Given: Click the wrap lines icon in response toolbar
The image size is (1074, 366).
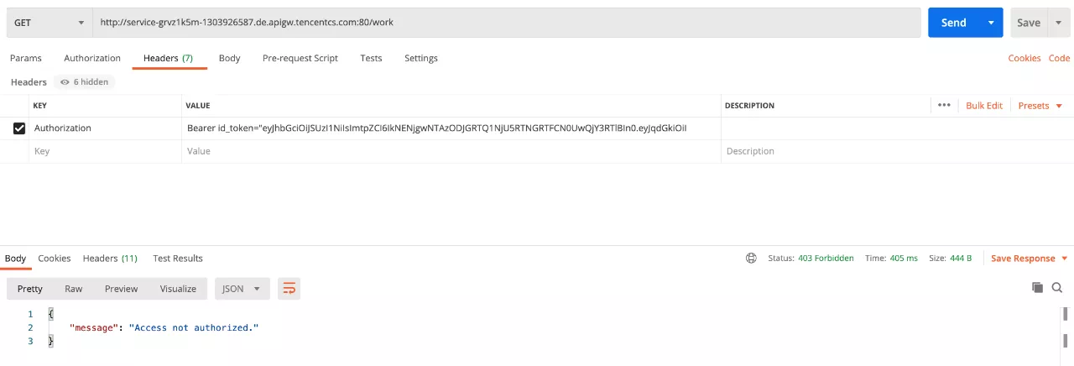Looking at the screenshot, I should click(x=289, y=289).
